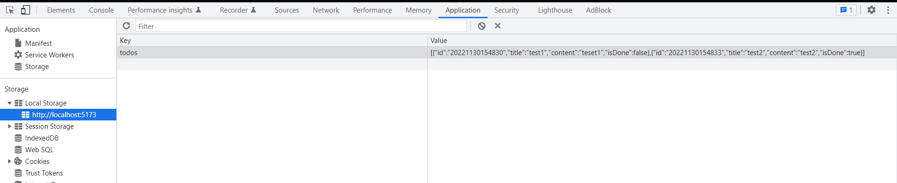Open DevTools settings gear

pyautogui.click(x=871, y=10)
